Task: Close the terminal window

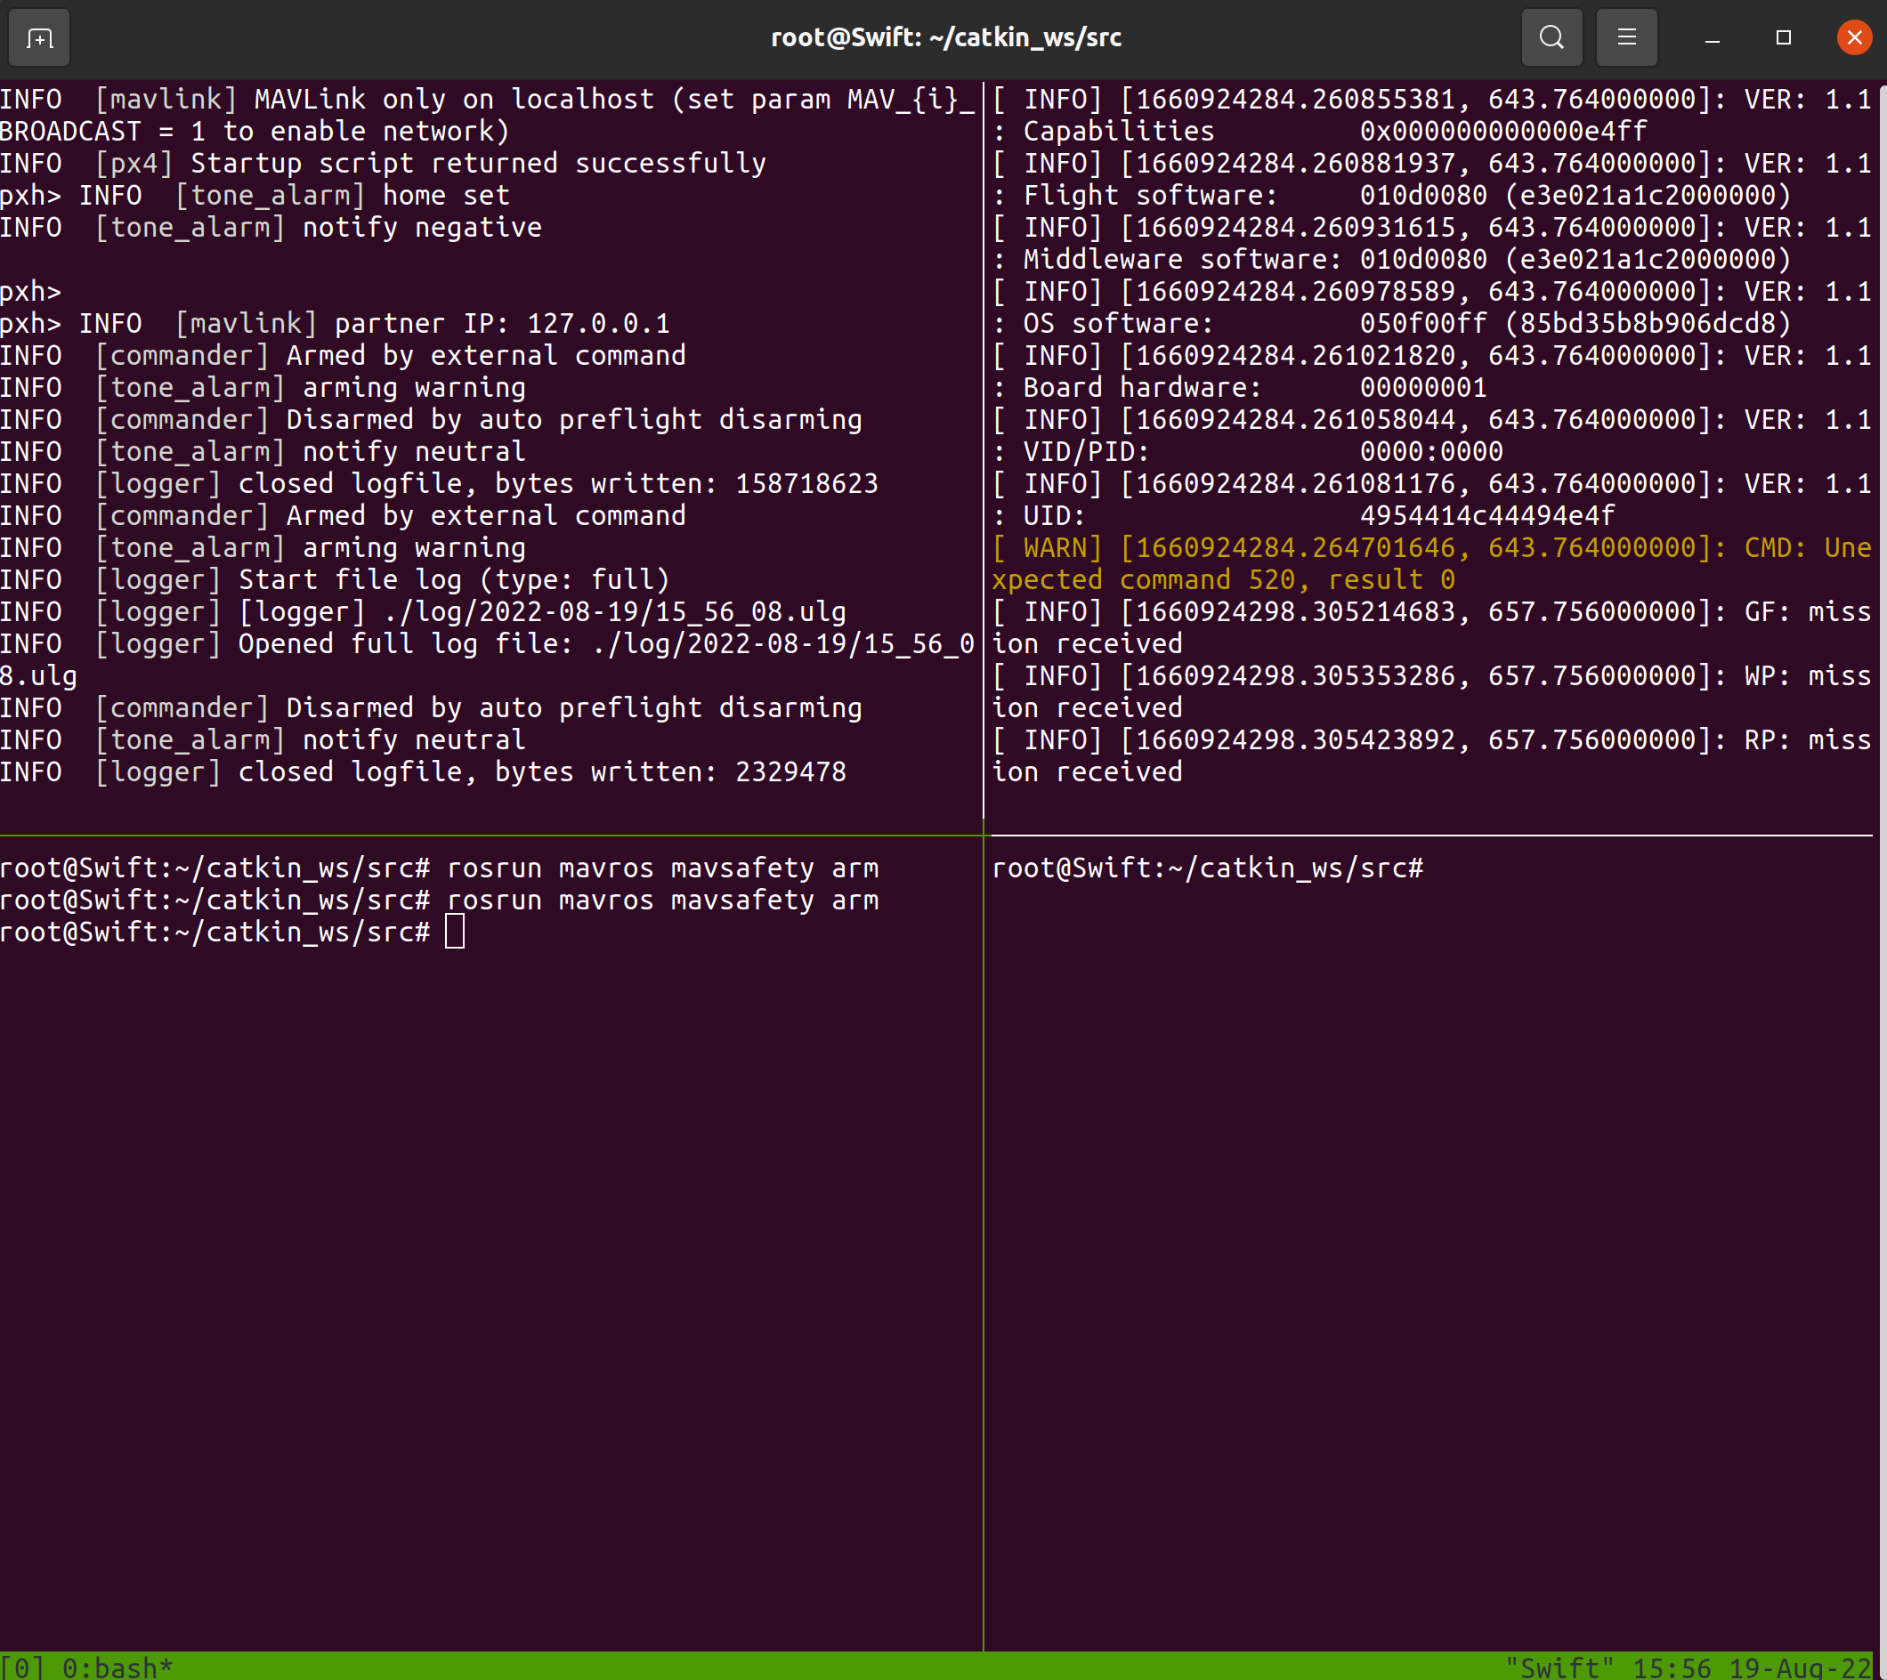Action: point(1853,38)
